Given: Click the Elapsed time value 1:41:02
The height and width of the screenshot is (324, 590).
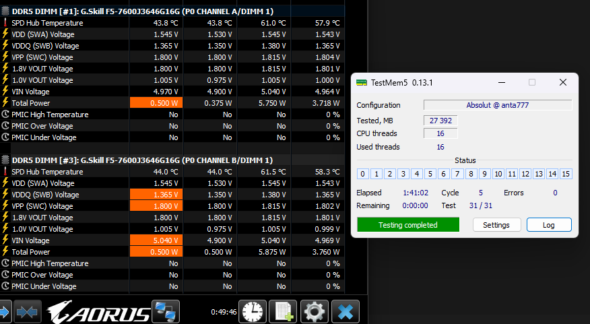Looking at the screenshot, I should 416,193.
